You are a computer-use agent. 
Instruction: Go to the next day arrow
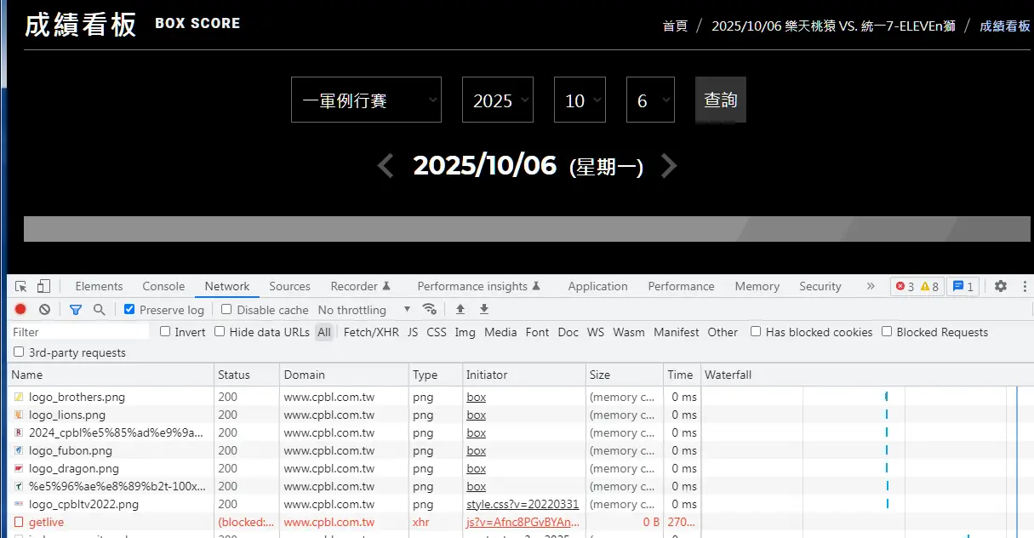pyautogui.click(x=669, y=166)
